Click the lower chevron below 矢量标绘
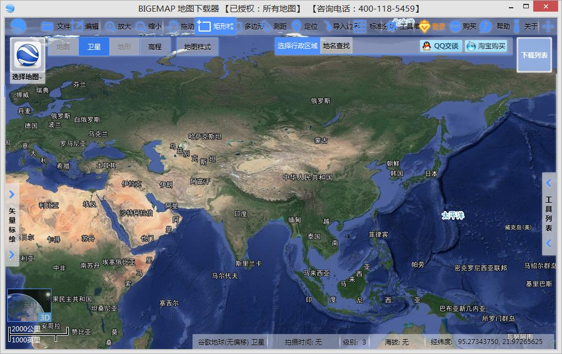The height and width of the screenshot is (354, 562). pyautogui.click(x=12, y=254)
